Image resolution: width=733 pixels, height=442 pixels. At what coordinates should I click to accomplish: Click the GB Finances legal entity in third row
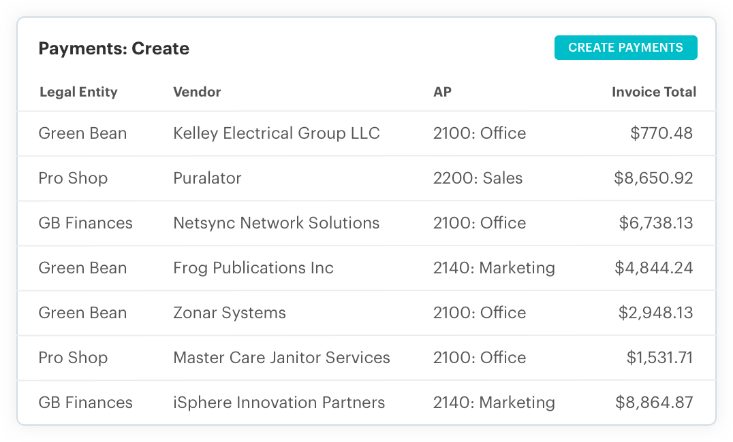pos(85,223)
